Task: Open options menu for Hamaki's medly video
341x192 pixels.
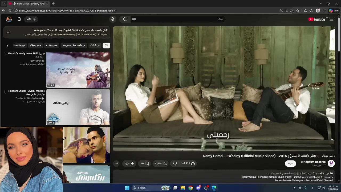Action: click(x=5, y=54)
